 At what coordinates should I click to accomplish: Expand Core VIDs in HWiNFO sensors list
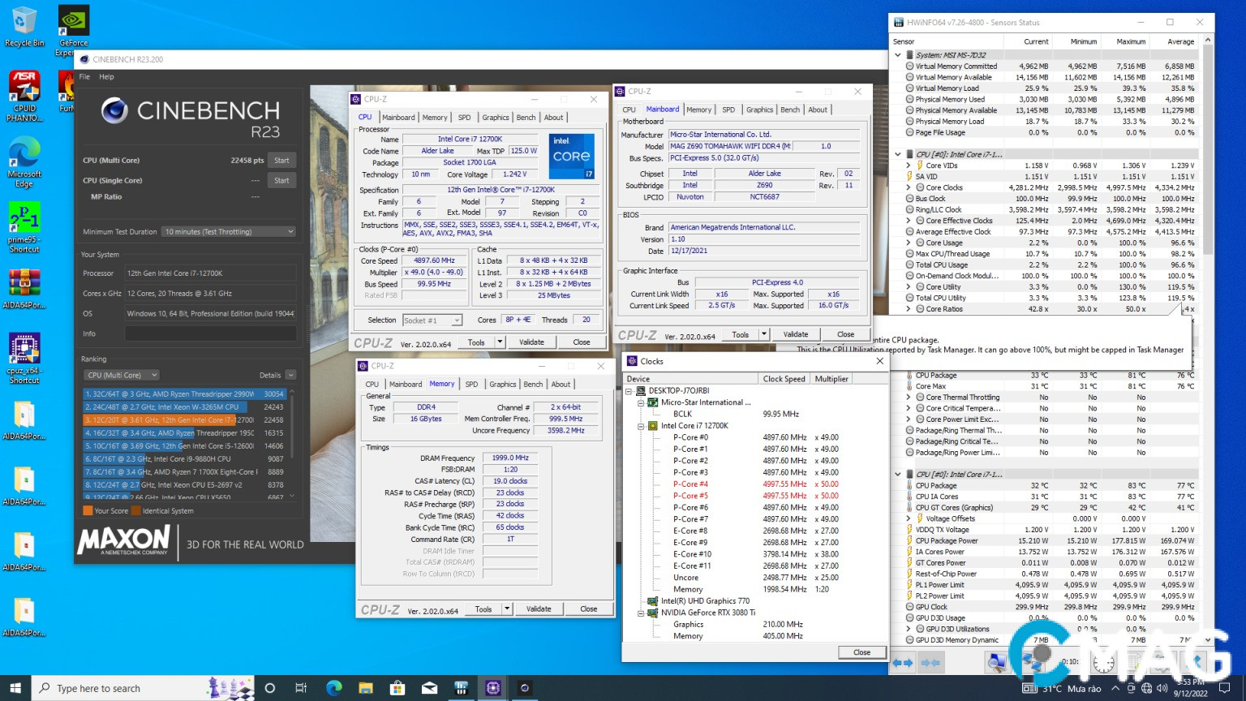[x=909, y=165]
